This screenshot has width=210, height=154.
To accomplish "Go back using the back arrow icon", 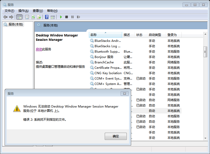I will click(5, 17).
